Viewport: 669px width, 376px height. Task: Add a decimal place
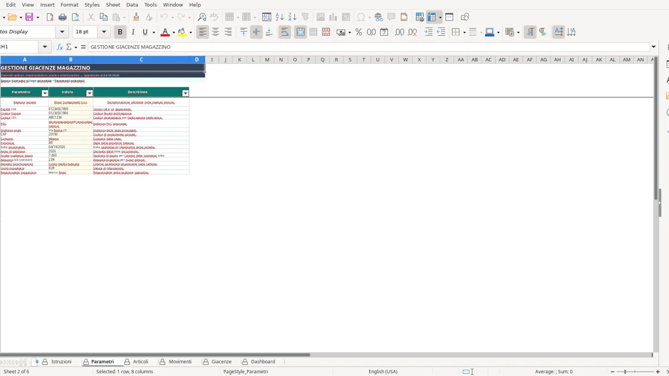(x=399, y=32)
